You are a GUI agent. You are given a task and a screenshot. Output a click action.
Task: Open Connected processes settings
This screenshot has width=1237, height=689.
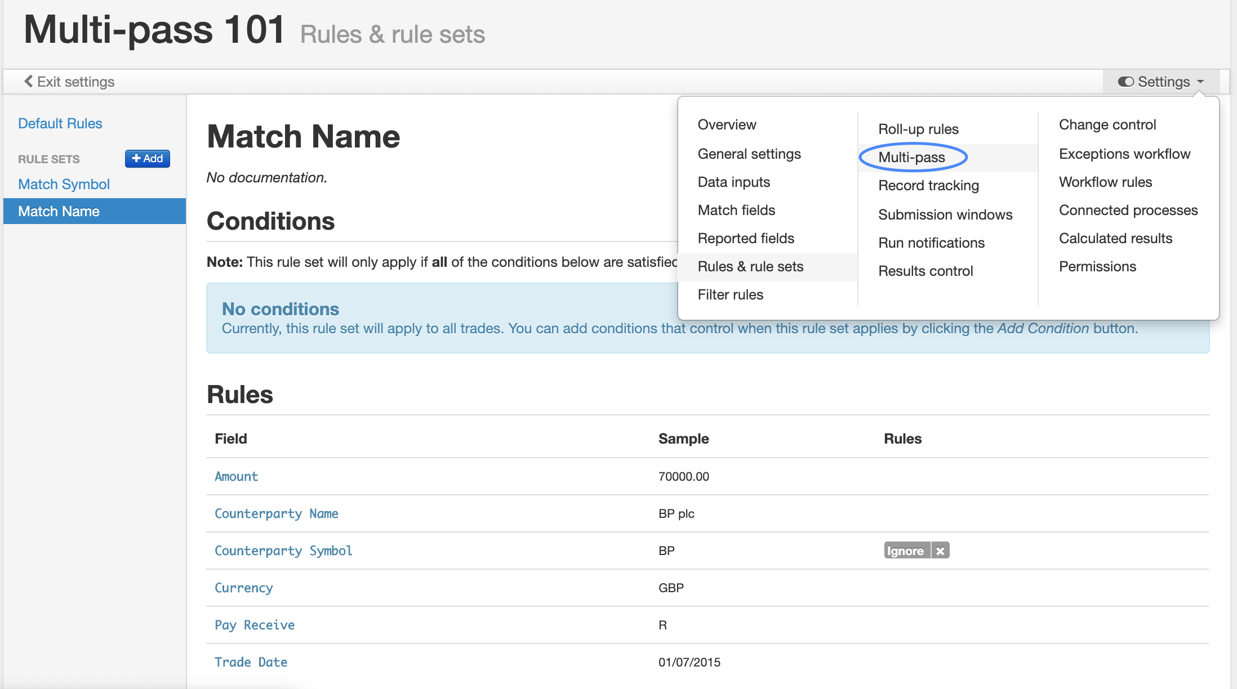point(1128,210)
